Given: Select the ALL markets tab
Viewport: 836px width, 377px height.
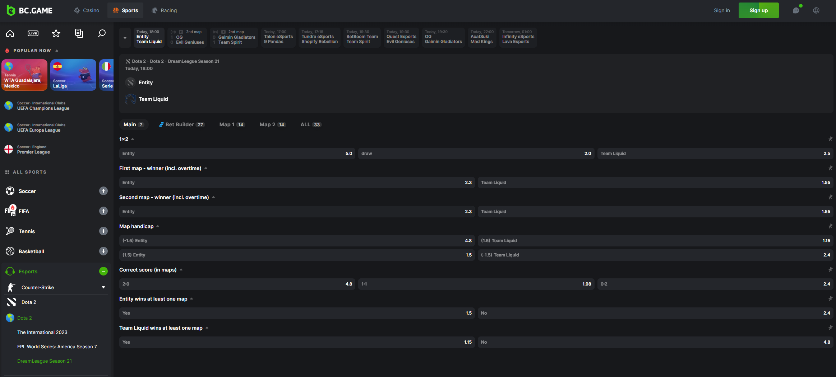Looking at the screenshot, I should pyautogui.click(x=311, y=124).
